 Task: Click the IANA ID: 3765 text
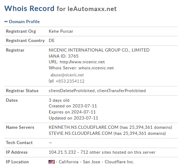[63, 56]
